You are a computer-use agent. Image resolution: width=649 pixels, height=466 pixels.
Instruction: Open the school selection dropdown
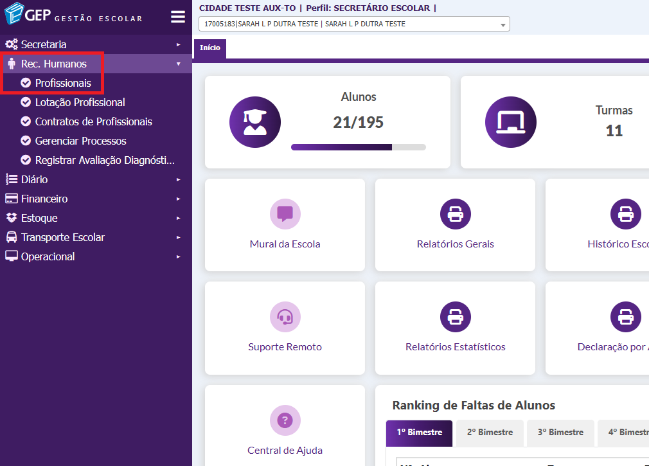tap(354, 24)
